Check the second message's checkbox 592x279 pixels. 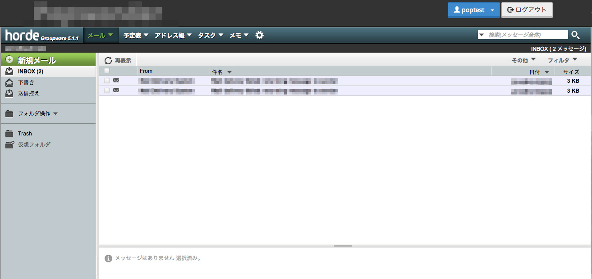click(107, 90)
